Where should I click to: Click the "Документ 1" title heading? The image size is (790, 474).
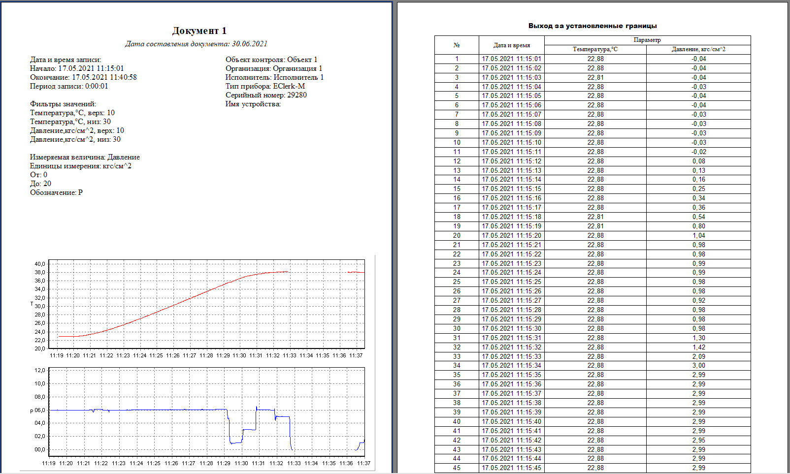pos(199,31)
